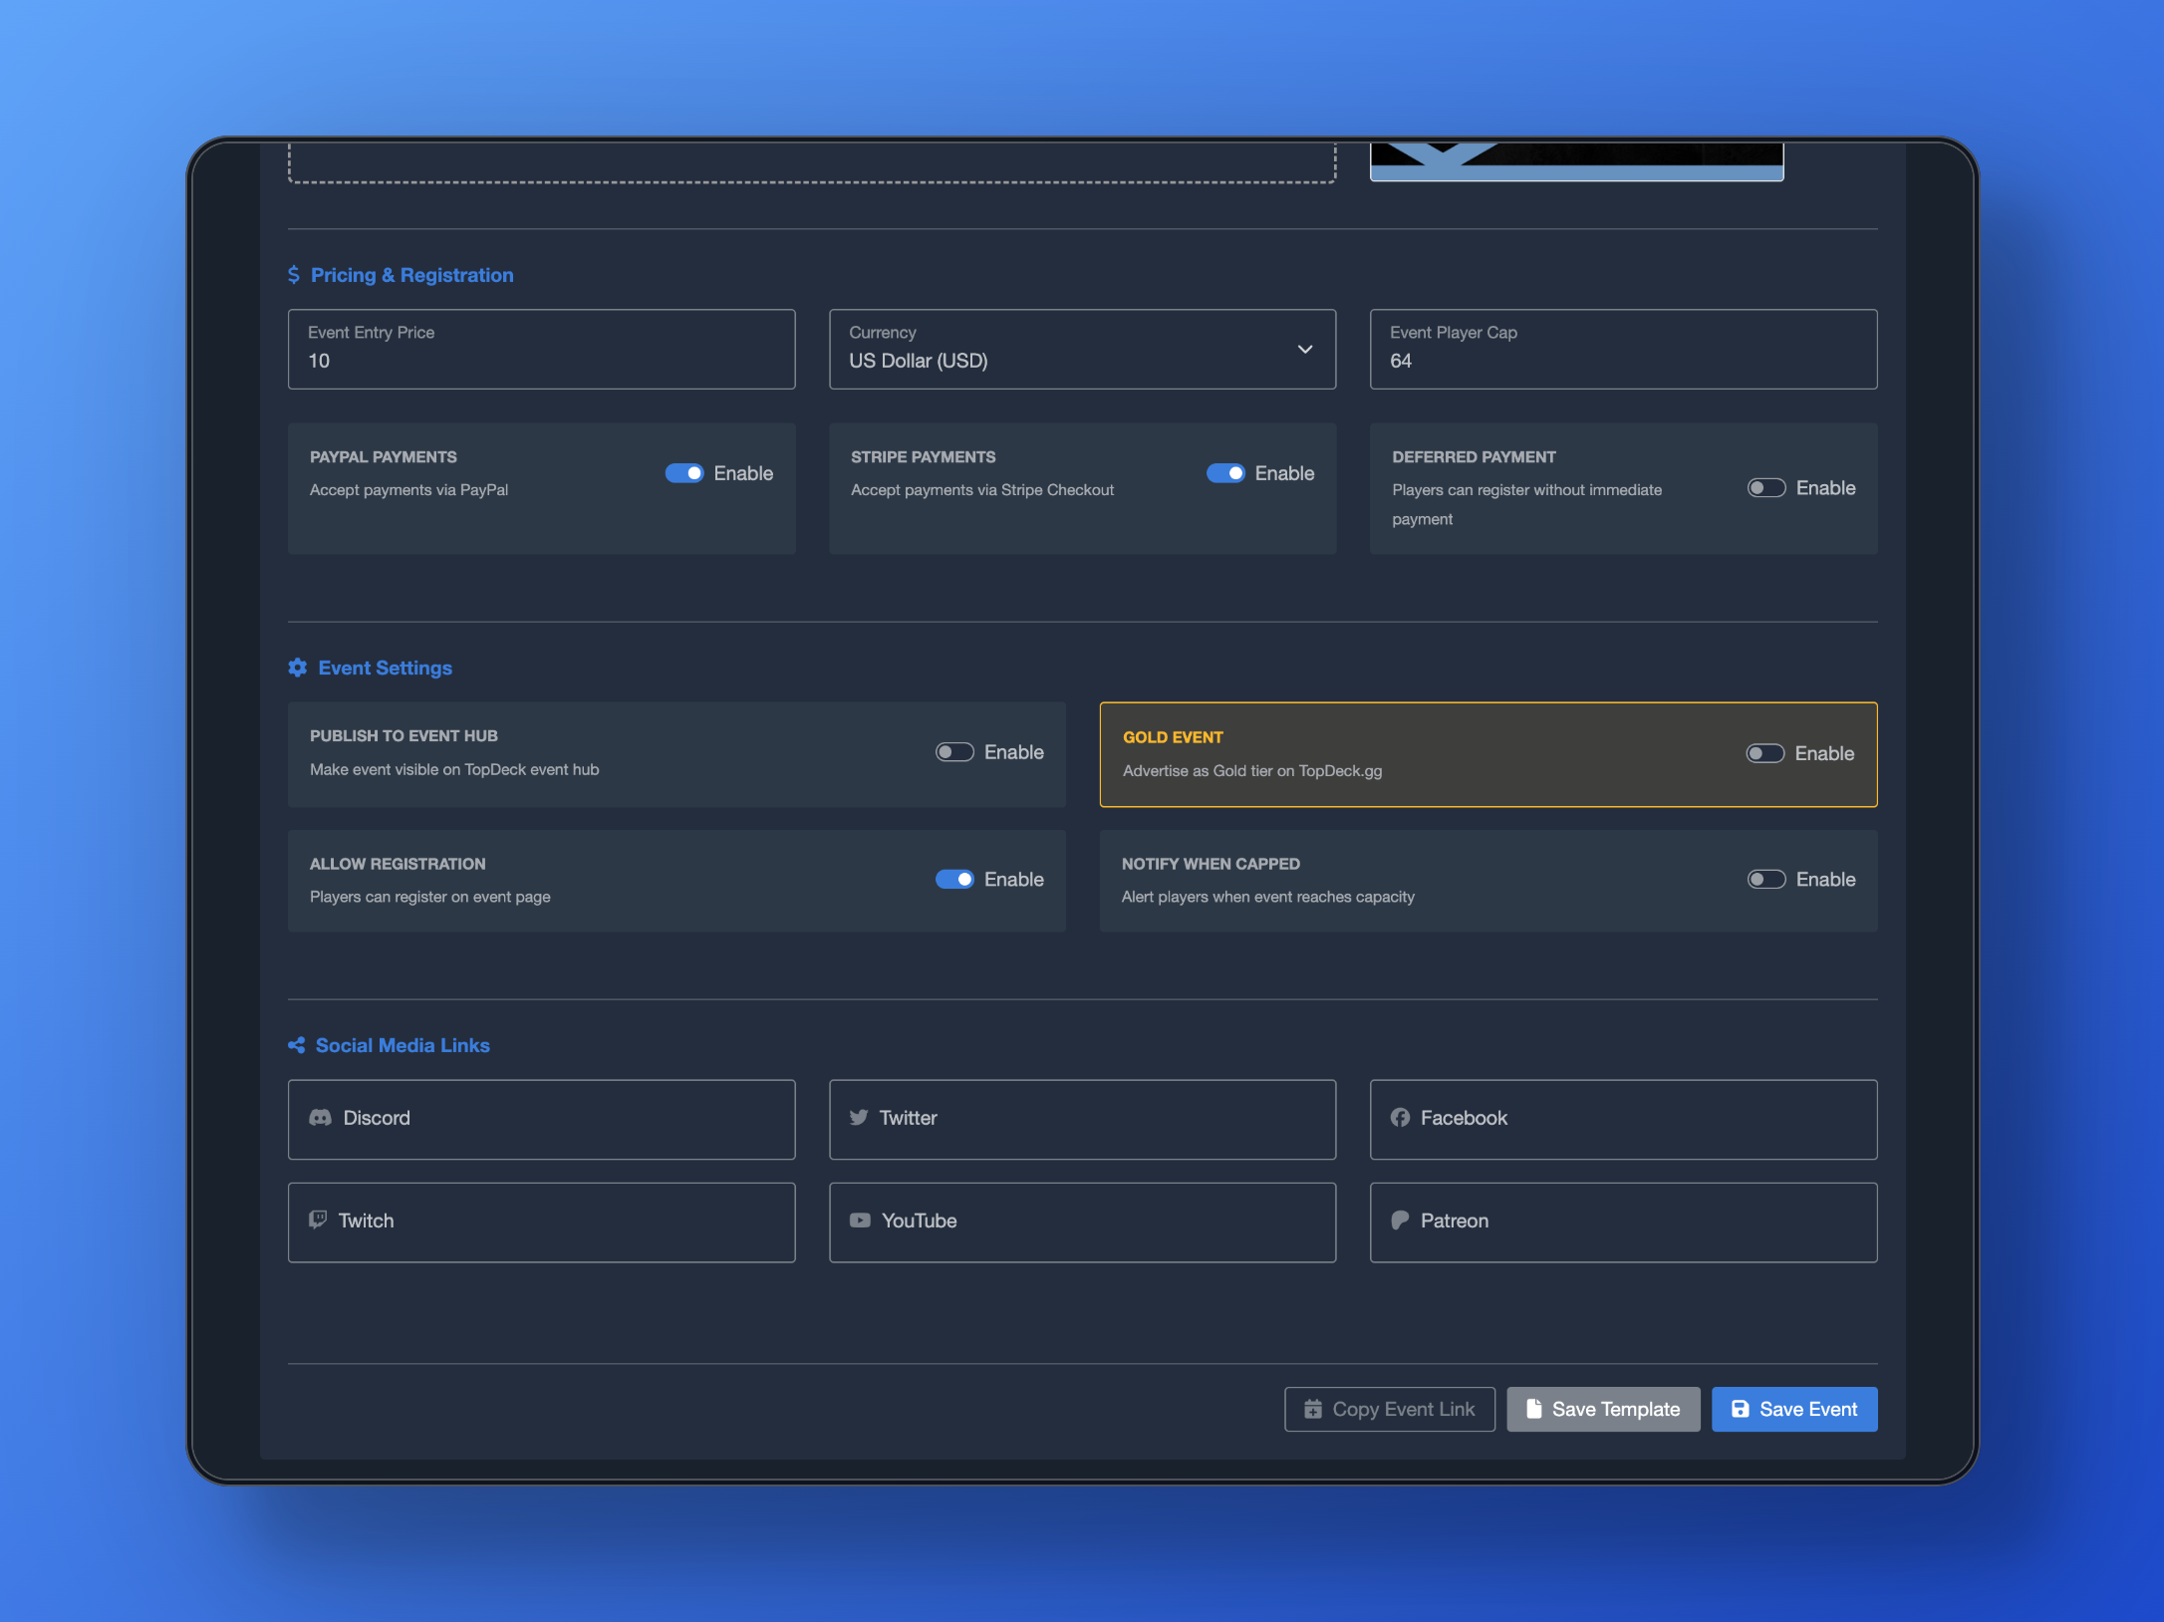The image size is (2164, 1622).
Task: Click the Save Template button
Action: coord(1602,1409)
